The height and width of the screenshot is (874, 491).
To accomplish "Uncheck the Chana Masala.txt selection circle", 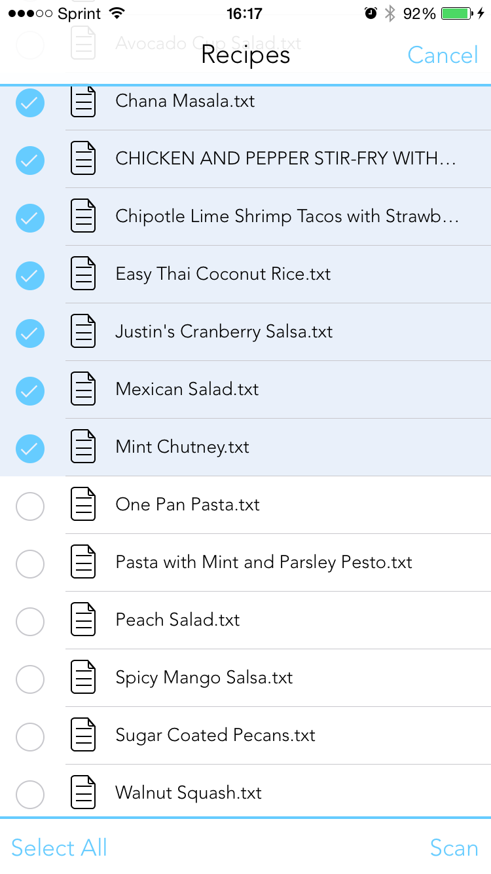I will click(30, 103).
